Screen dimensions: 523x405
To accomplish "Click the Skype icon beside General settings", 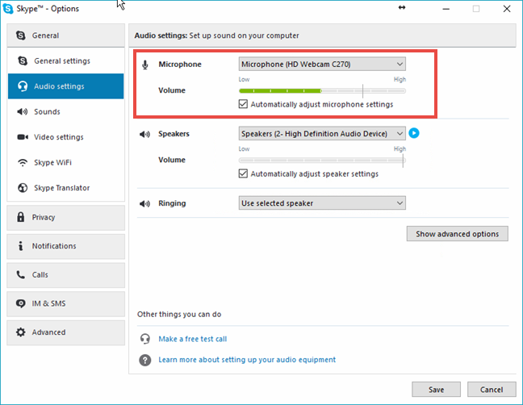I will [x=23, y=61].
